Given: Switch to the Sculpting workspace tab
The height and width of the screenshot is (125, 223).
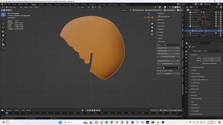Looking at the screenshot, I should 49,5.
